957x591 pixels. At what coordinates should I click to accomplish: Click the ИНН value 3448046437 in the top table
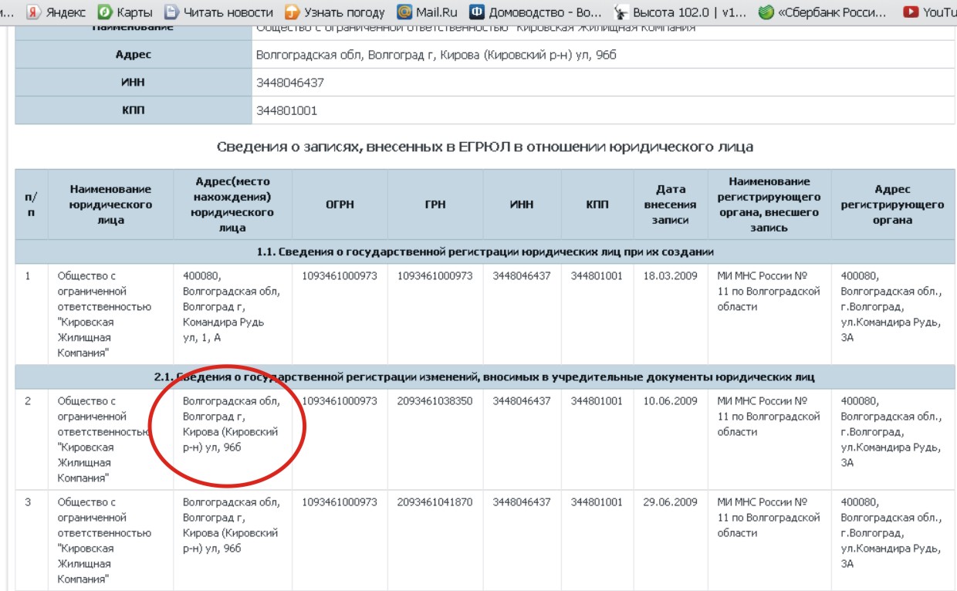click(x=290, y=83)
